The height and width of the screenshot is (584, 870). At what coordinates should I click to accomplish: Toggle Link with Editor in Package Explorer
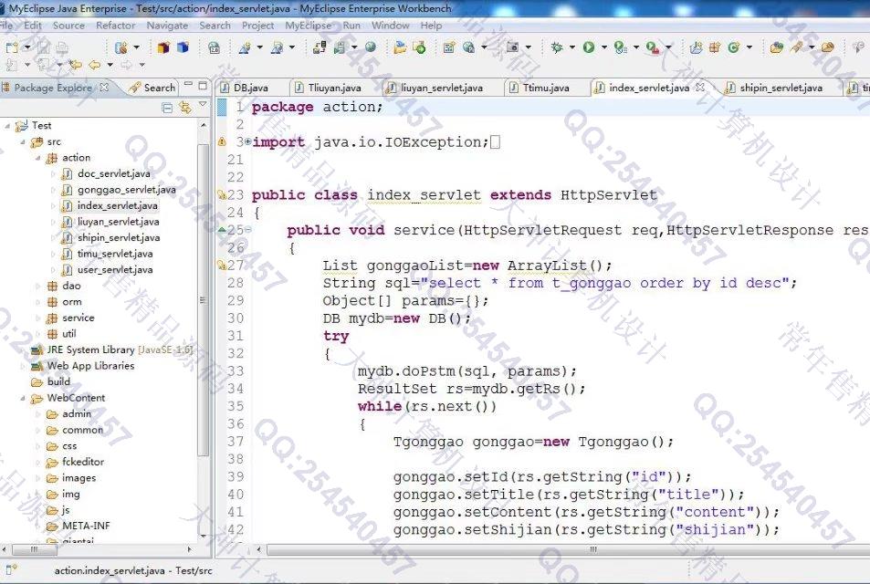184,108
